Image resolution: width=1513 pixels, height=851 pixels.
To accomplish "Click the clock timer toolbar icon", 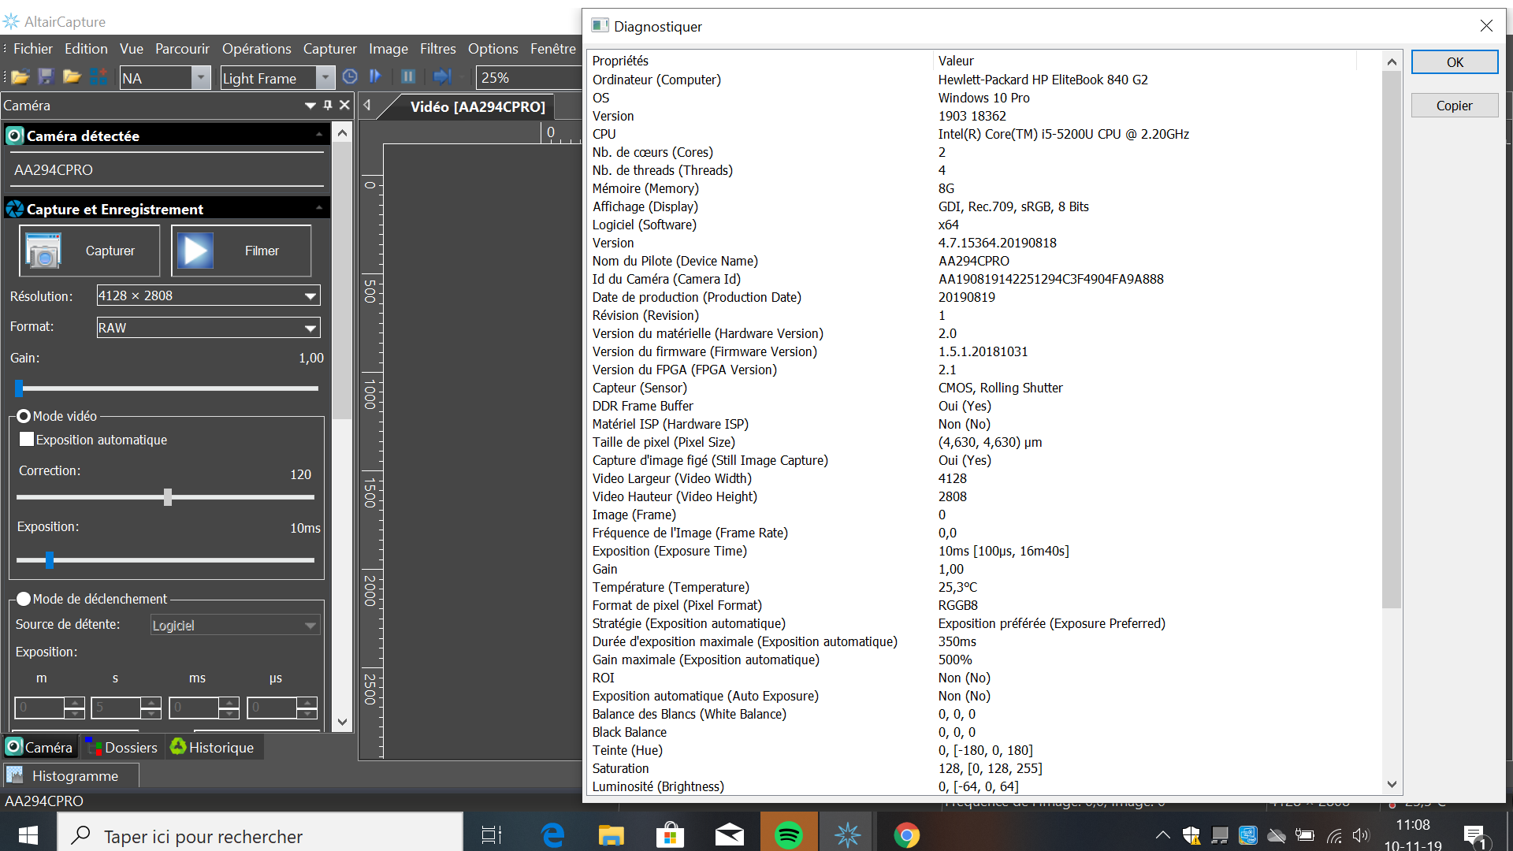I will (351, 77).
